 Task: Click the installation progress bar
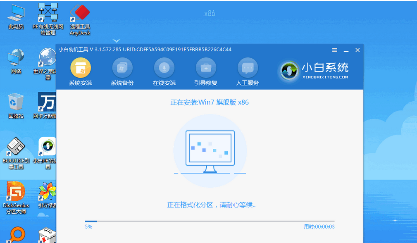tap(210, 222)
